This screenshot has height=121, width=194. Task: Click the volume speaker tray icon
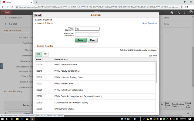point(177,119)
